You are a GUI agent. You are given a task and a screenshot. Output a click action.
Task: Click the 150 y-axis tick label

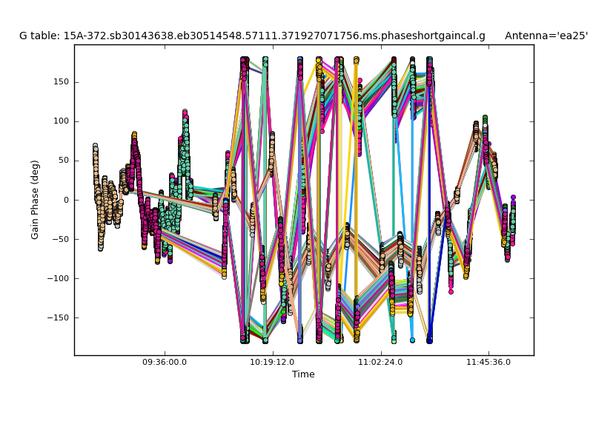pos(61,82)
